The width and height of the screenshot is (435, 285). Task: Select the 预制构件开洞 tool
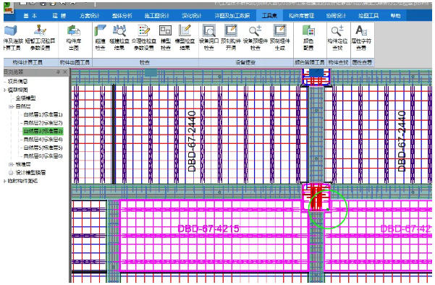[231, 38]
